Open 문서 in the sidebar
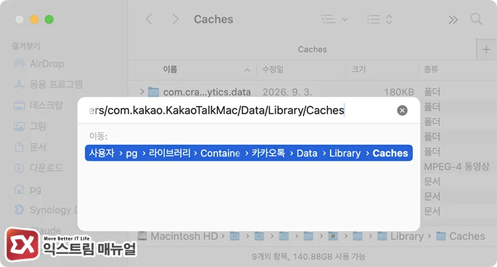Image resolution: width=497 pixels, height=267 pixels. pyautogui.click(x=30, y=147)
